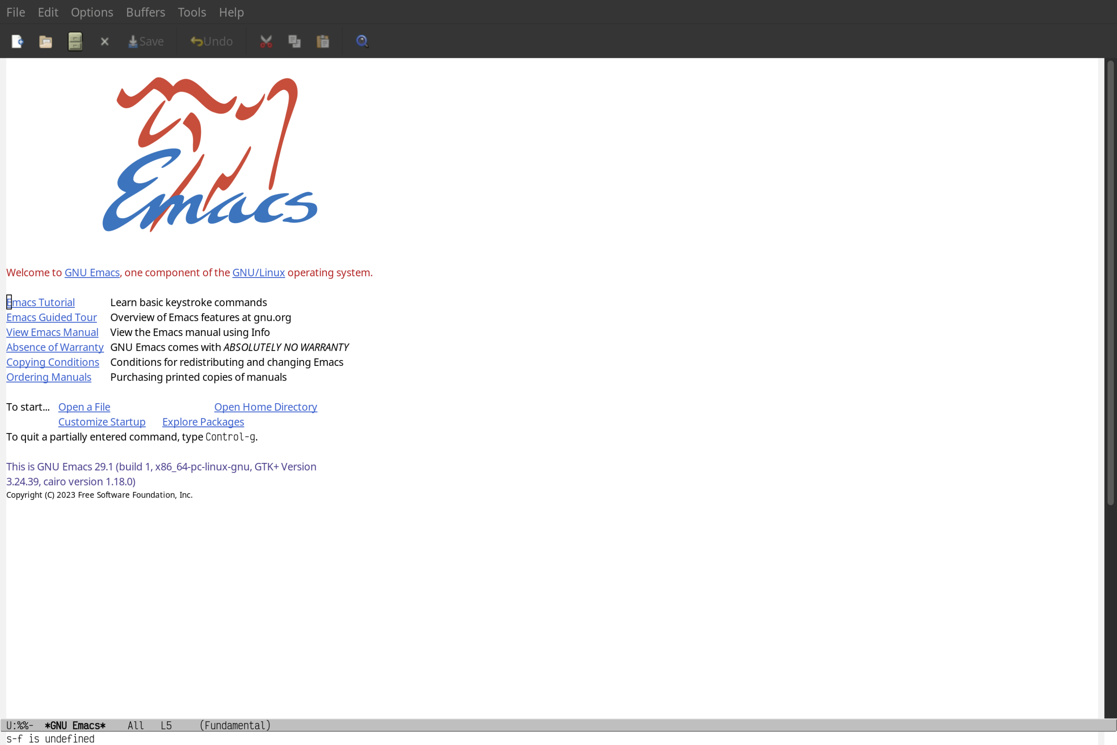Image resolution: width=1117 pixels, height=745 pixels.
Task: Click the Undo icon in toolbar
Action: [209, 41]
